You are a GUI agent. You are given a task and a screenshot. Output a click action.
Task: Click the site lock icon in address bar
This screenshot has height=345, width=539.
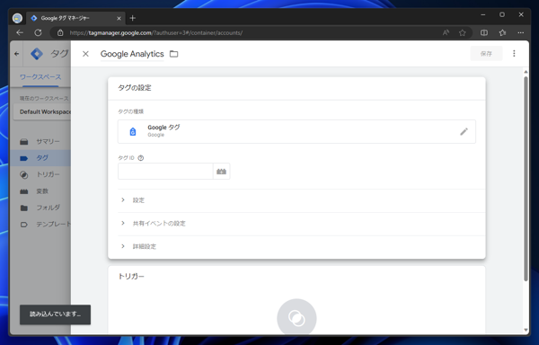pos(60,32)
